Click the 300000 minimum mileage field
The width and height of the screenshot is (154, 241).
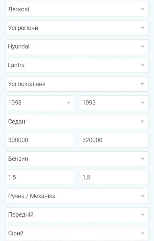tap(40, 140)
